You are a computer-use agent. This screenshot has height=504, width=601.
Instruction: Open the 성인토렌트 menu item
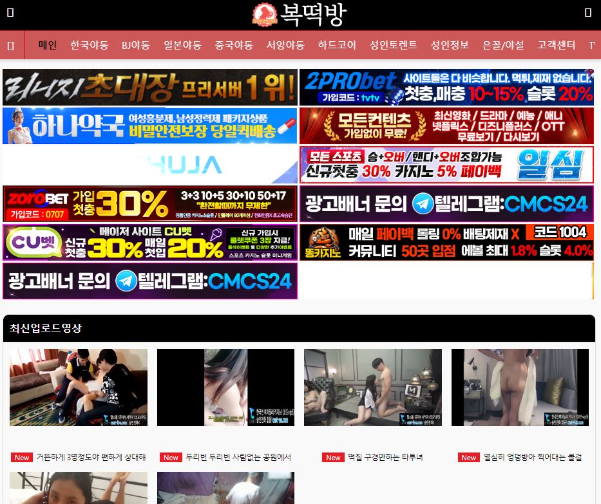[393, 45]
